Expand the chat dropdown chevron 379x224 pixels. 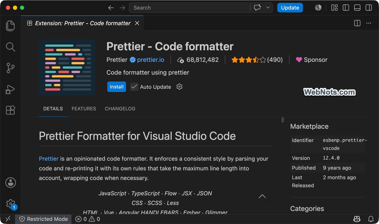tap(268, 8)
